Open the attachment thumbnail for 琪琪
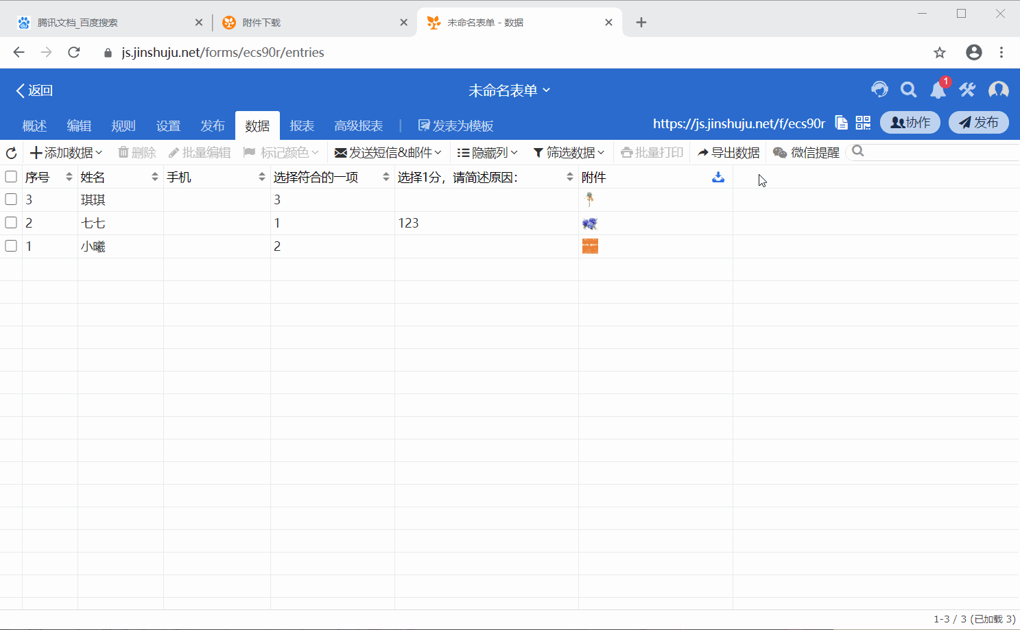Viewport: 1020px width, 630px height. pyautogui.click(x=589, y=199)
